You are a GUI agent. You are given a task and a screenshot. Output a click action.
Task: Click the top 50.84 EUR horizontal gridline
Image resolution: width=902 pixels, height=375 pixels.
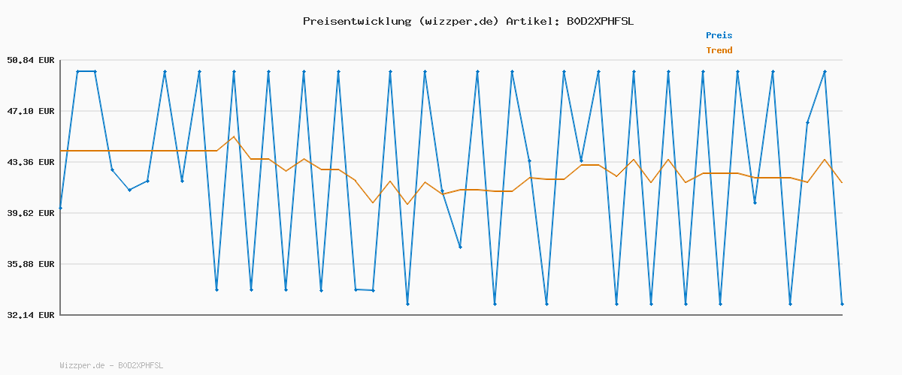(451, 60)
